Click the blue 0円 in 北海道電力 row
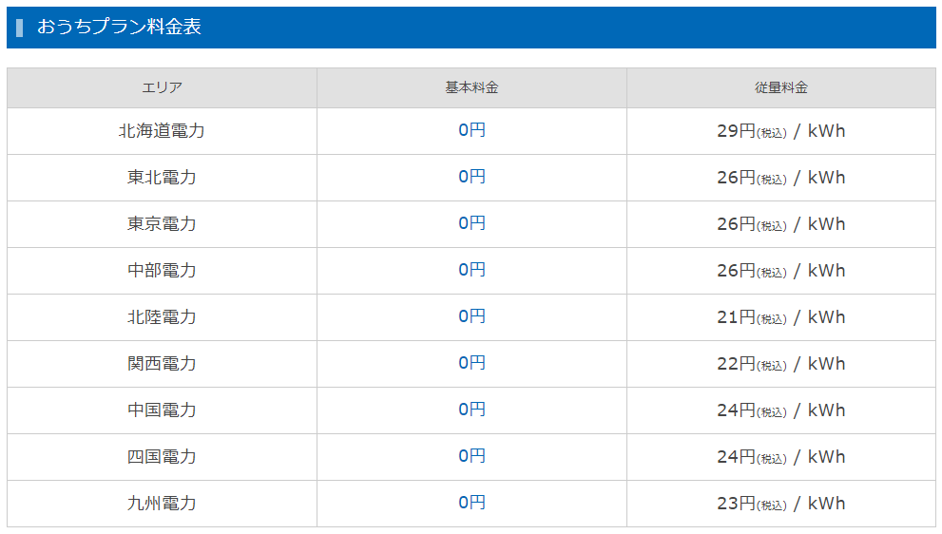The height and width of the screenshot is (534, 942). click(x=471, y=130)
